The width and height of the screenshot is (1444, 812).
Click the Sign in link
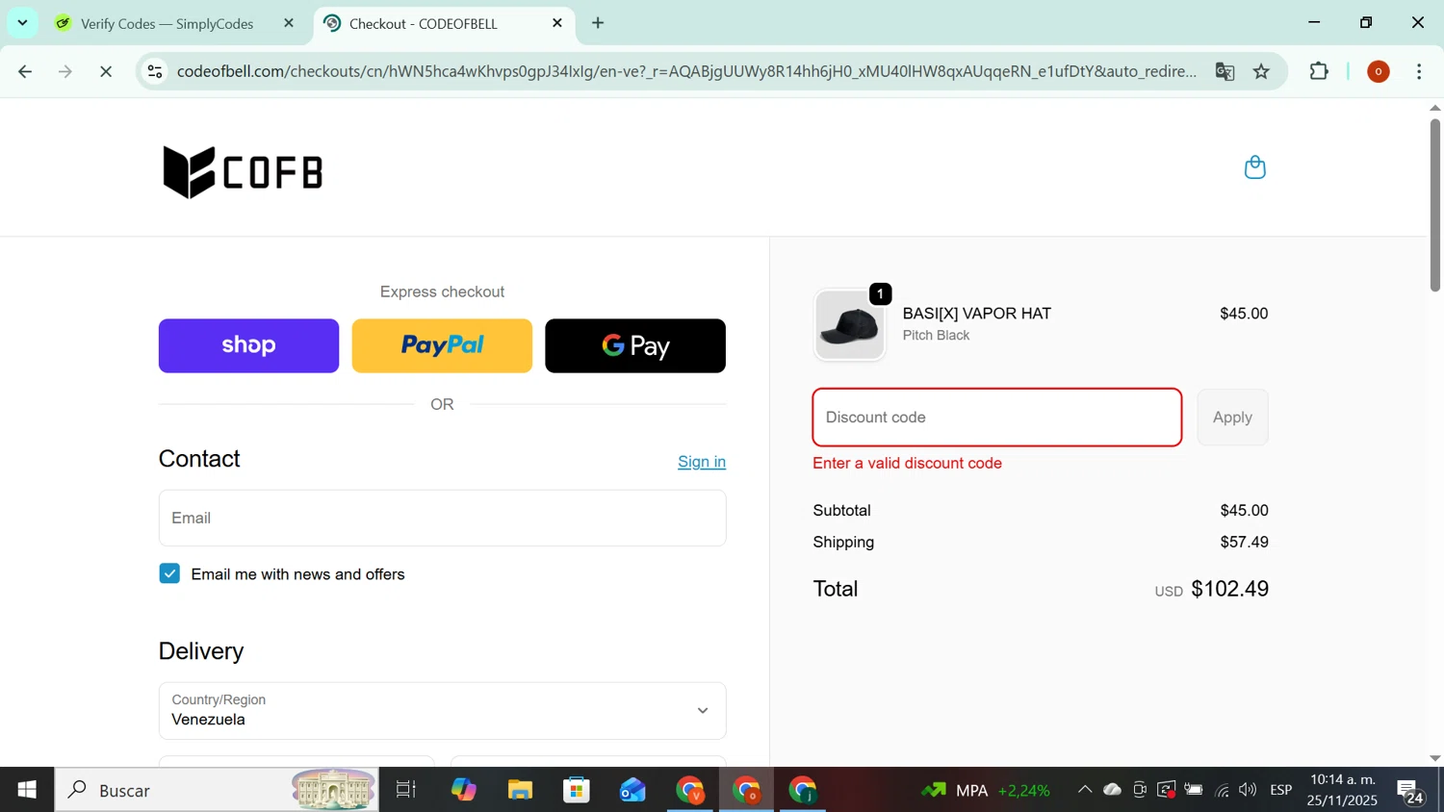click(702, 462)
